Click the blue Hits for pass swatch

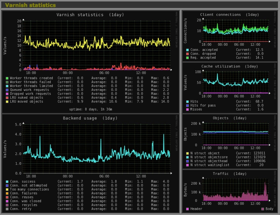pyautogui.click(x=188, y=106)
